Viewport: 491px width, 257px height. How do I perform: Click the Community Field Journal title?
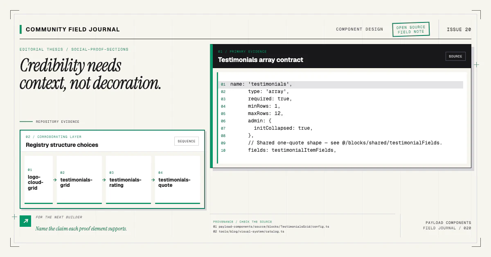pyautogui.click(x=73, y=29)
